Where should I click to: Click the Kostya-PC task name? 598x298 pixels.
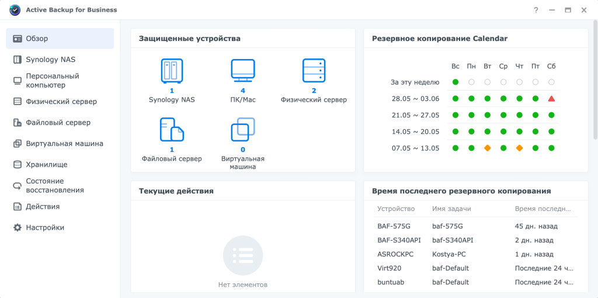click(x=449, y=254)
